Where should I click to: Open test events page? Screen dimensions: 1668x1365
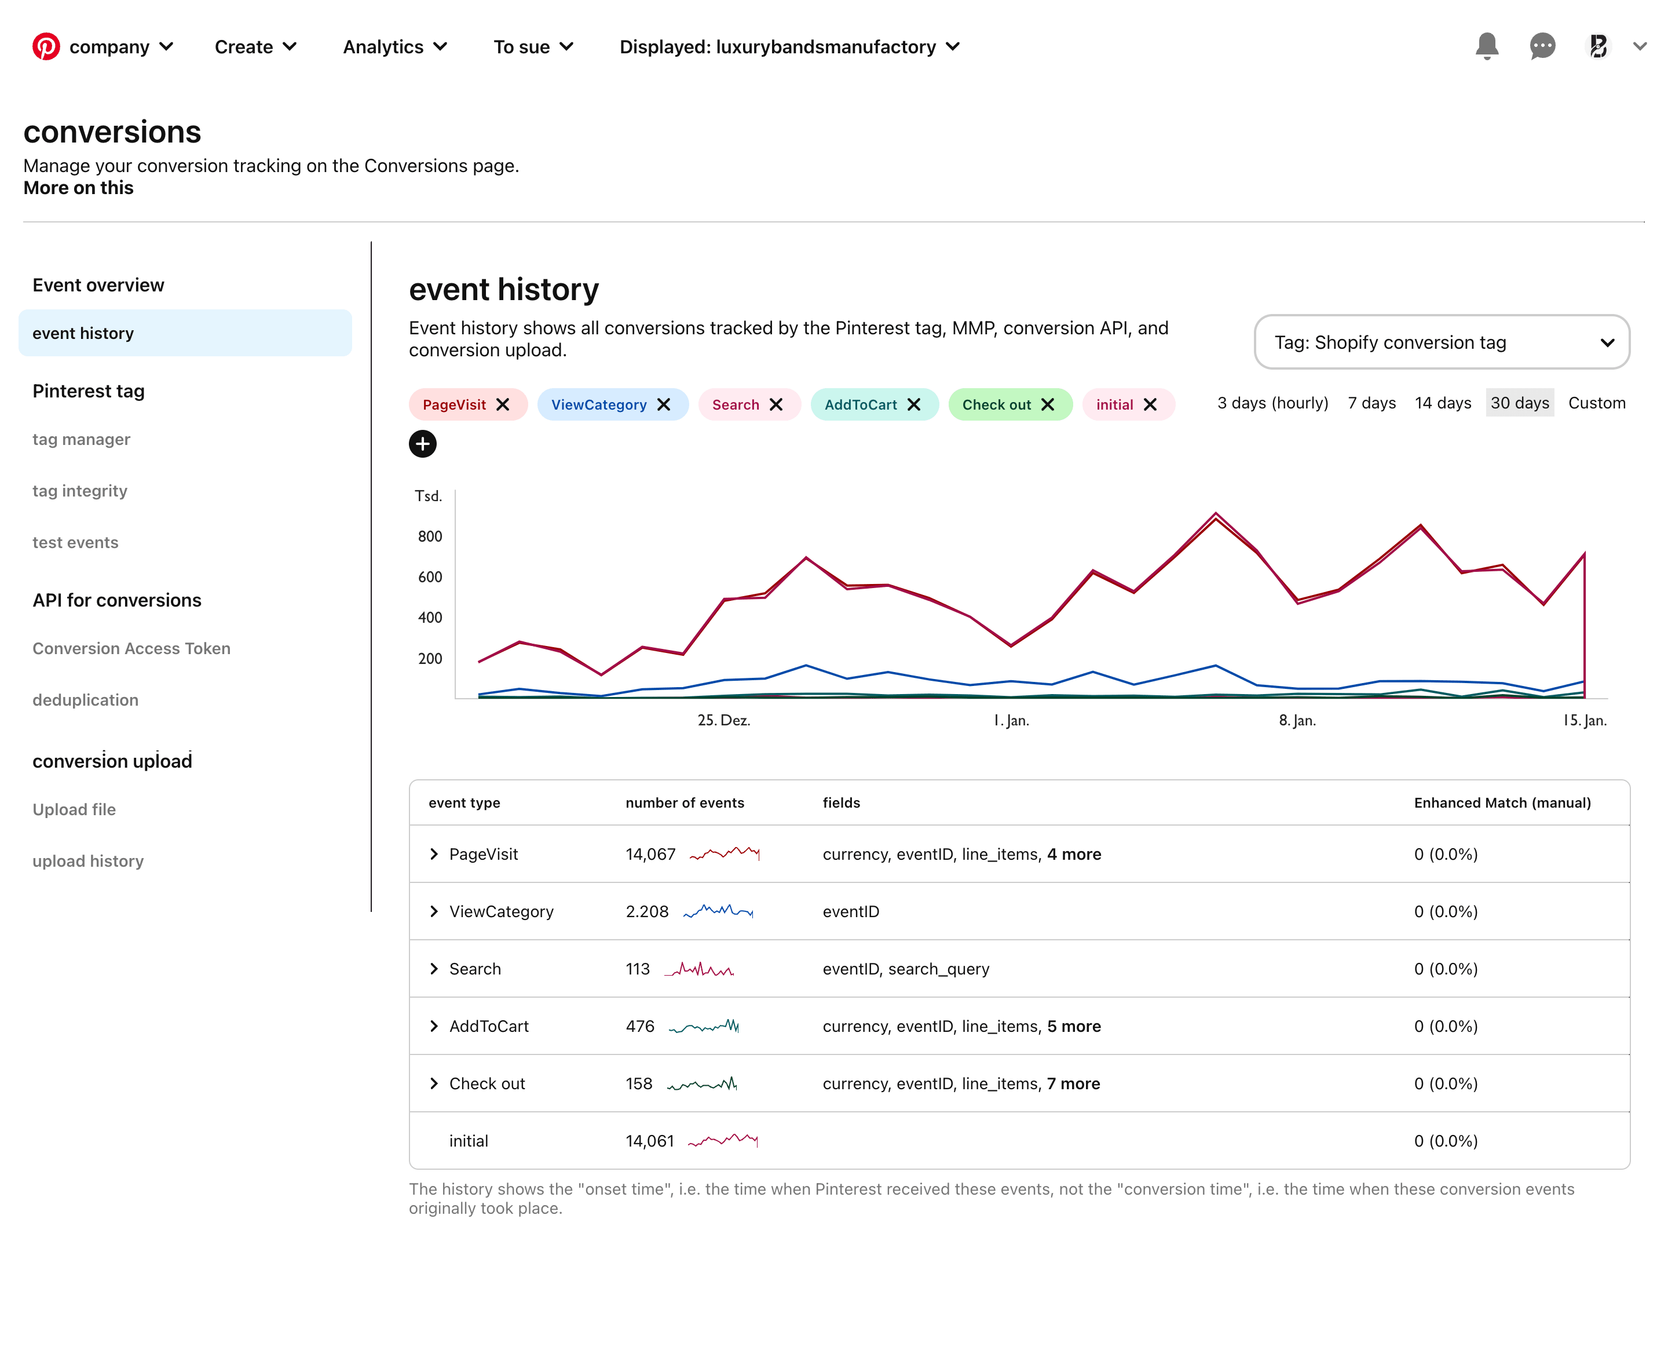pos(75,542)
